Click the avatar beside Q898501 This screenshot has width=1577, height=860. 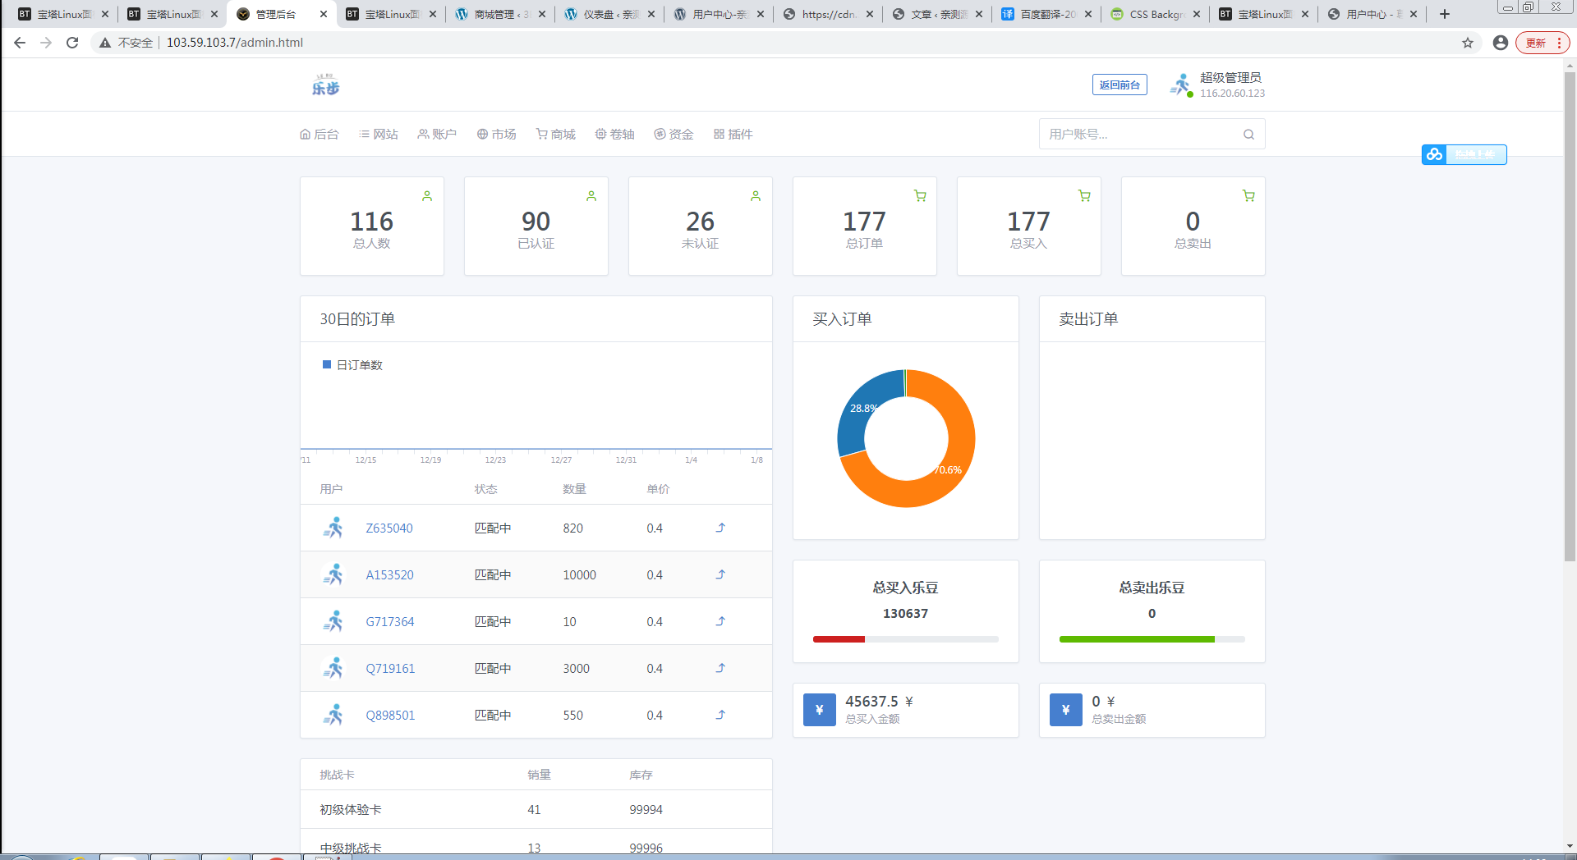333,715
